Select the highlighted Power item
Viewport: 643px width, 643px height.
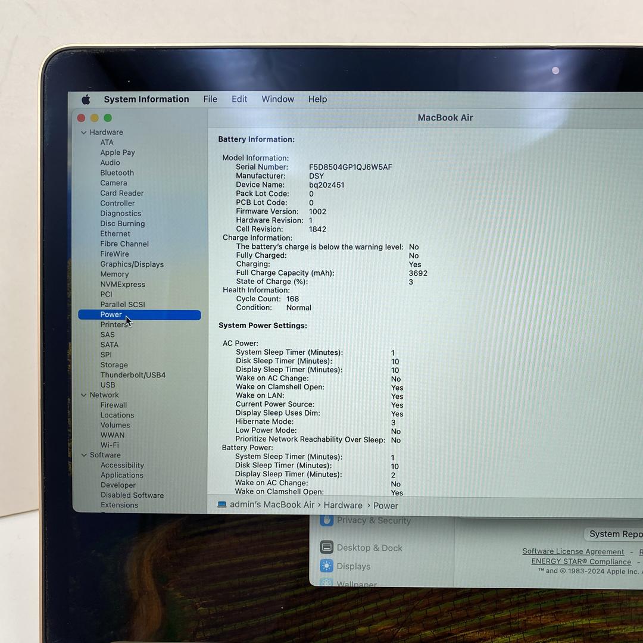pos(139,315)
